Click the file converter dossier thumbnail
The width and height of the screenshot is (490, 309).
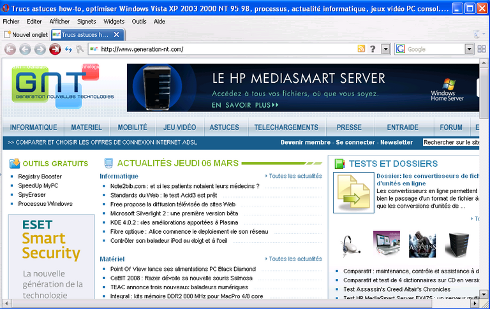point(353,192)
